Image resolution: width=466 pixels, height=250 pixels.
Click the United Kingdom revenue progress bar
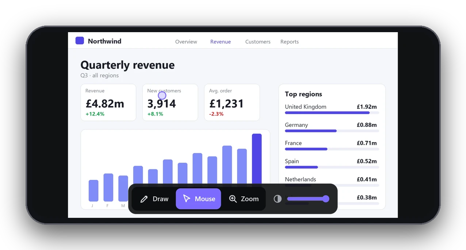pyautogui.click(x=332, y=113)
